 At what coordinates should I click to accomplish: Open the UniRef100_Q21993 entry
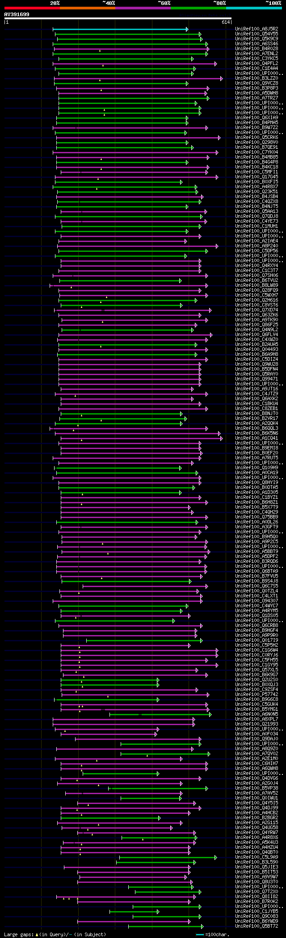tap(257, 724)
